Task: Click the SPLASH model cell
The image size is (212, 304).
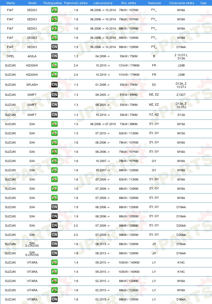Action: pyautogui.click(x=32, y=85)
